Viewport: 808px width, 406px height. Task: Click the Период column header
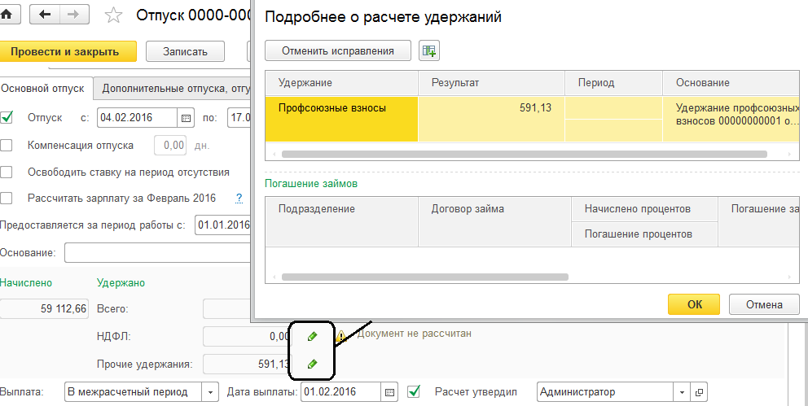tap(613, 83)
